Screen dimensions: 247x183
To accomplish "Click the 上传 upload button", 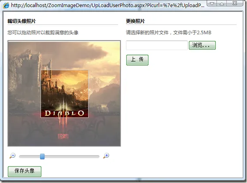I will click(137, 60).
